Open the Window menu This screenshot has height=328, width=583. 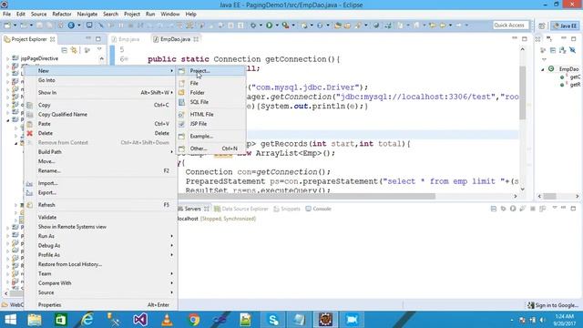pyautogui.click(x=170, y=15)
